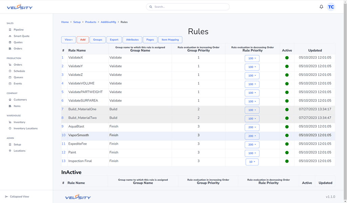The height and width of the screenshot is (203, 347).
Task: Click the Inventory Locations sidebar icon
Action: point(10,129)
